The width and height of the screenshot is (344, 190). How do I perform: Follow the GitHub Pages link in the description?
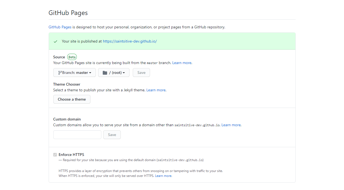click(60, 27)
